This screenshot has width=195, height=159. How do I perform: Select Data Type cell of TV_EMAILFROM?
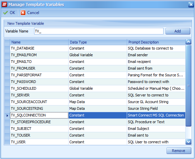coord(98,55)
